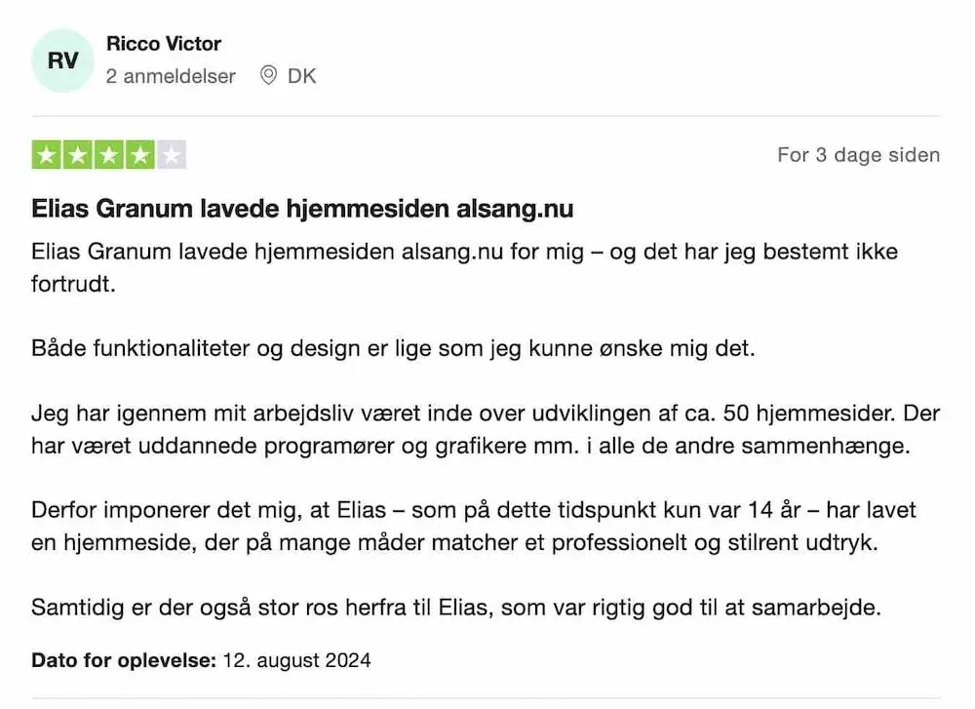
Task: Open the bold review headline
Action: click(302, 210)
